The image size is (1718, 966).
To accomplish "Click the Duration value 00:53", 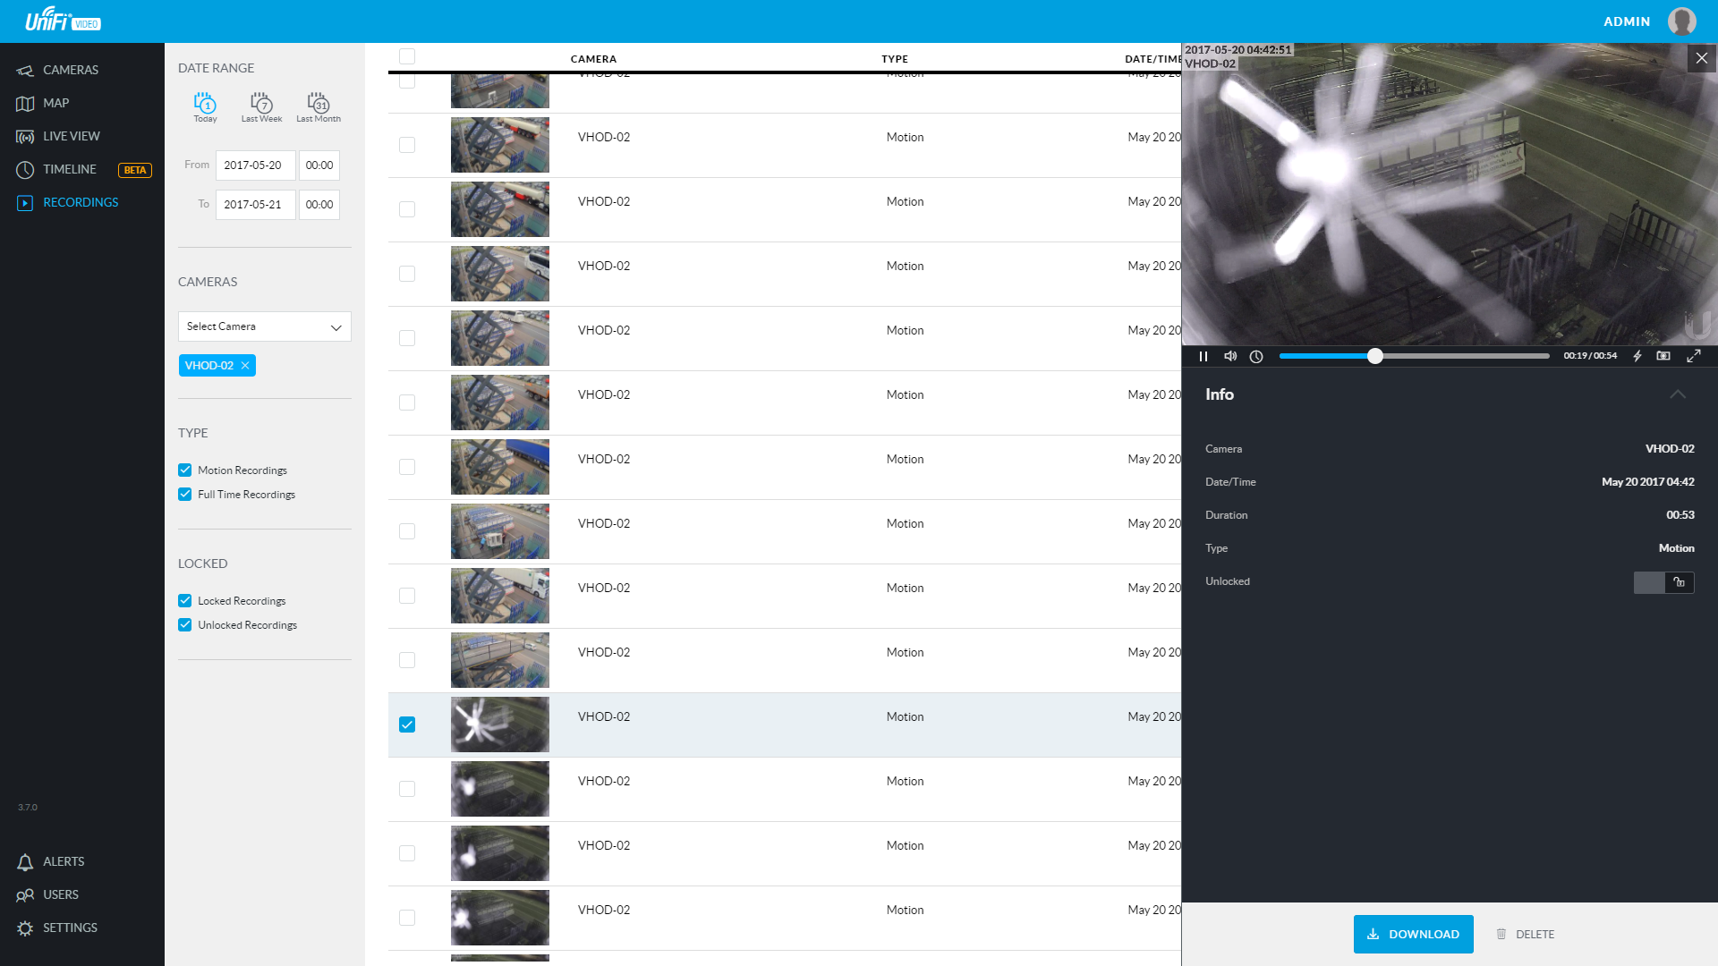I will [1680, 515].
